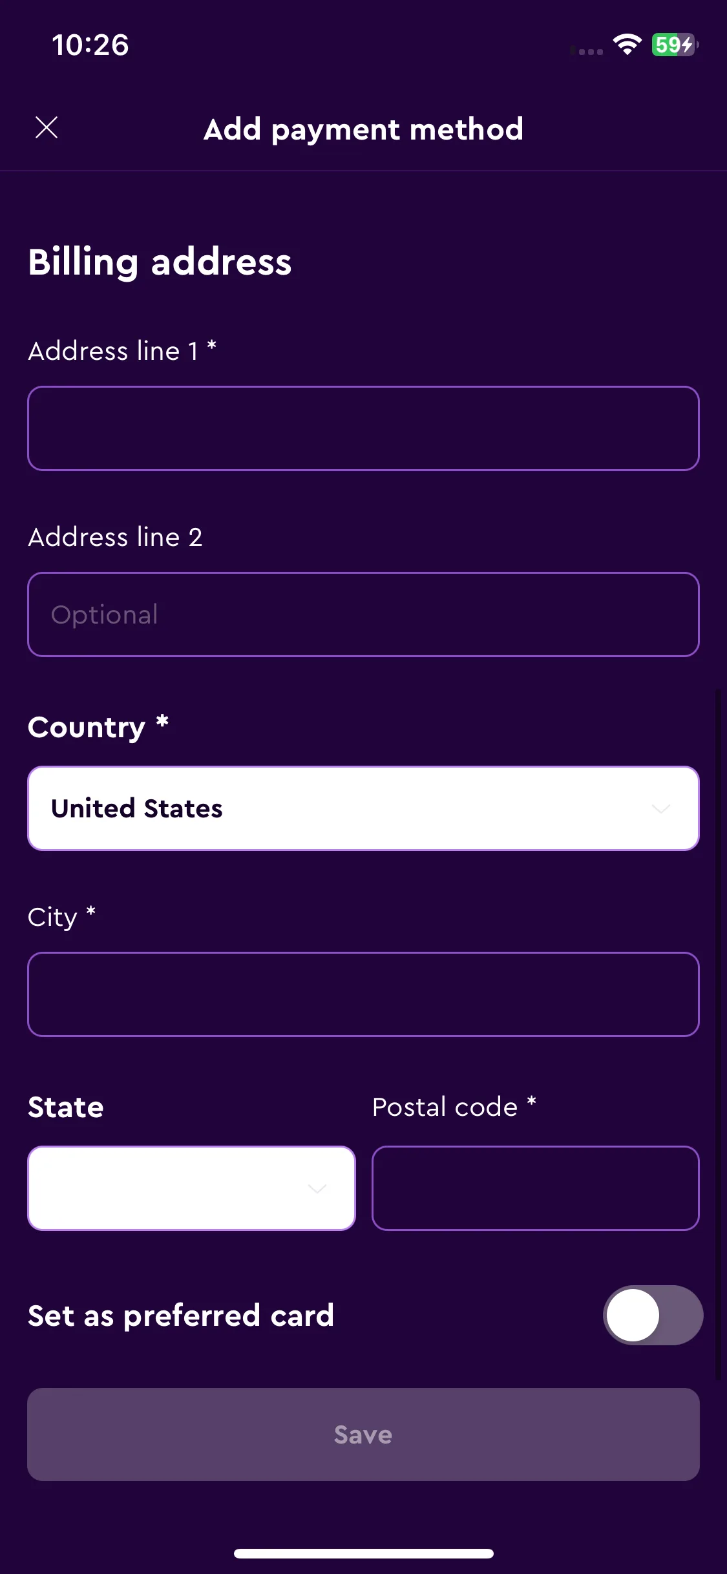Click the State dropdown chevron
The height and width of the screenshot is (1574, 727).
[x=317, y=1188]
